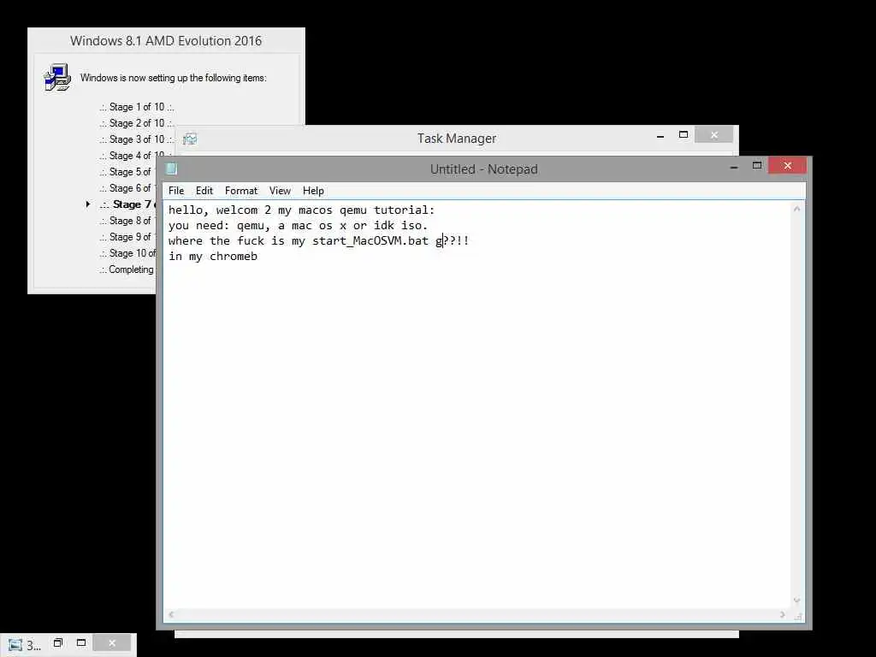
Task: Click Notepad horizontal scrollbar left arrow
Action: [171, 614]
